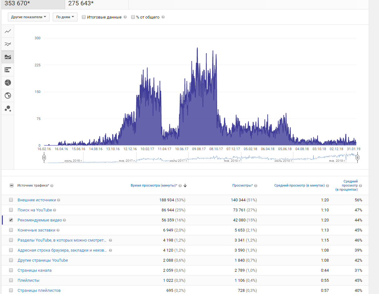This screenshot has width=379, height=294.
Task: Uncheck the Рекомендуемые видео row checkbox
Action: coord(11,220)
